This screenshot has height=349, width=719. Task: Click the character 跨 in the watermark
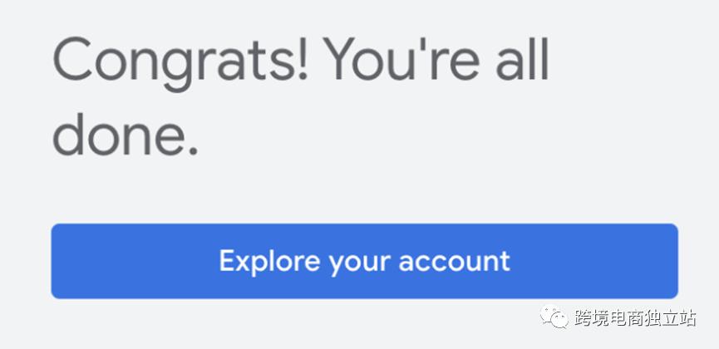click(584, 317)
